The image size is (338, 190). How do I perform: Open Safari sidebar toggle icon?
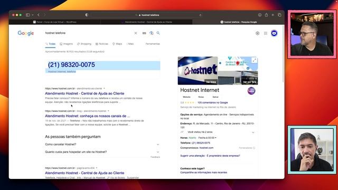pyautogui.click(x=27, y=15)
